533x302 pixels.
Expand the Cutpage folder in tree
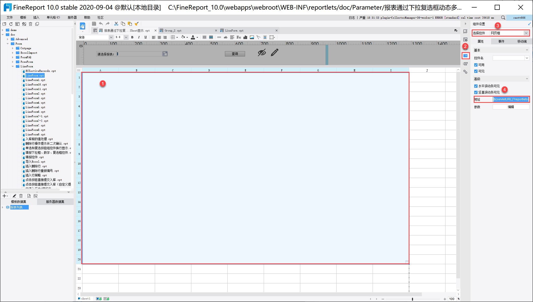point(13,48)
